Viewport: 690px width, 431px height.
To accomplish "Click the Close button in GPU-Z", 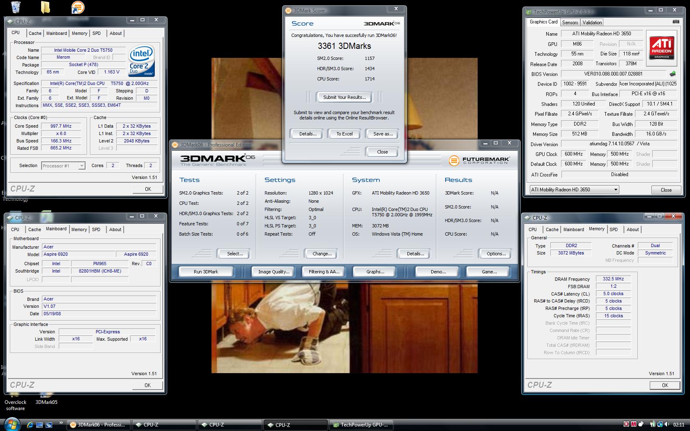I will point(666,190).
